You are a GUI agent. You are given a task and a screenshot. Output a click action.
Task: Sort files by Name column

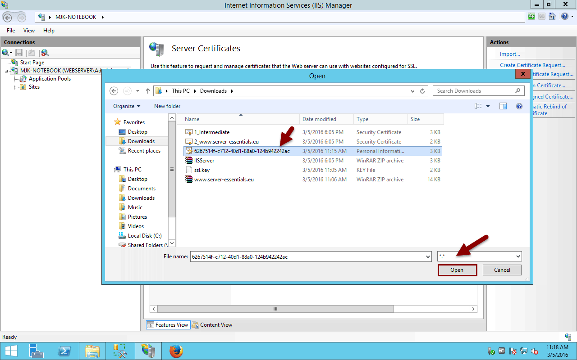(x=241, y=119)
